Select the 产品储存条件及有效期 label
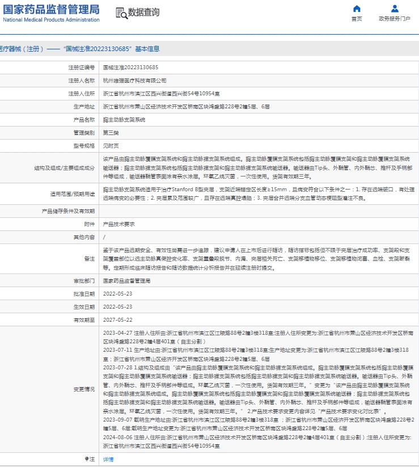Viewport: 419px width, 467px height. coord(68,211)
